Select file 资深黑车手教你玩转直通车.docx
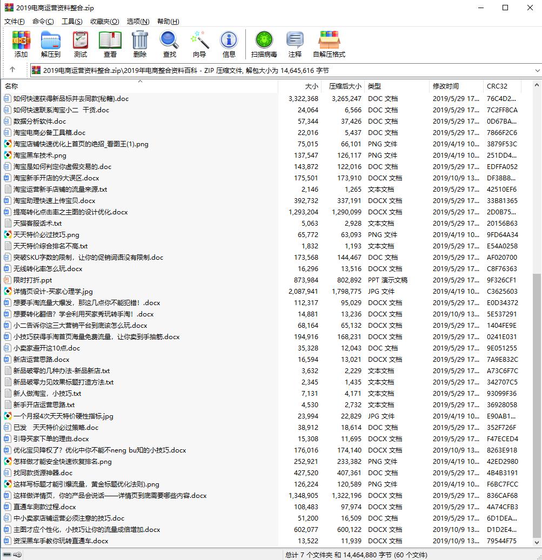Screen dimensions: 542x560 61,541
